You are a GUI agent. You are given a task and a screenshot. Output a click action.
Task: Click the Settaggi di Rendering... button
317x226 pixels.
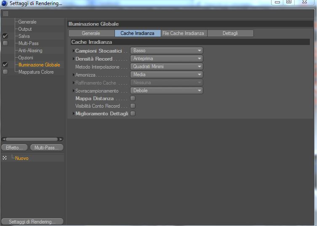coord(32,221)
